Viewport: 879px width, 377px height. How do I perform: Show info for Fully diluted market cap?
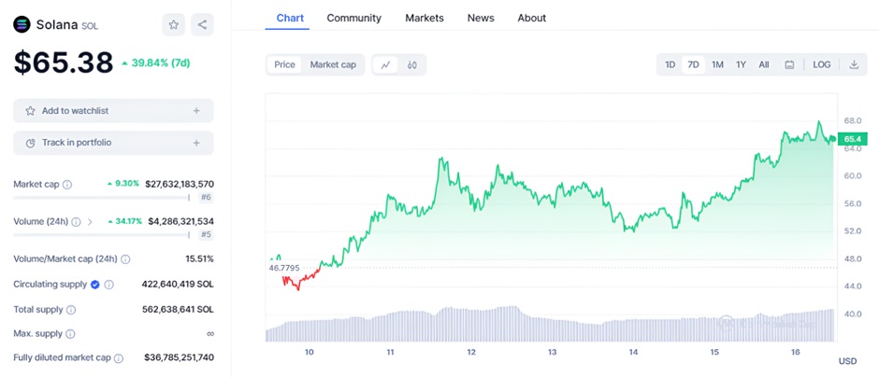point(119,357)
